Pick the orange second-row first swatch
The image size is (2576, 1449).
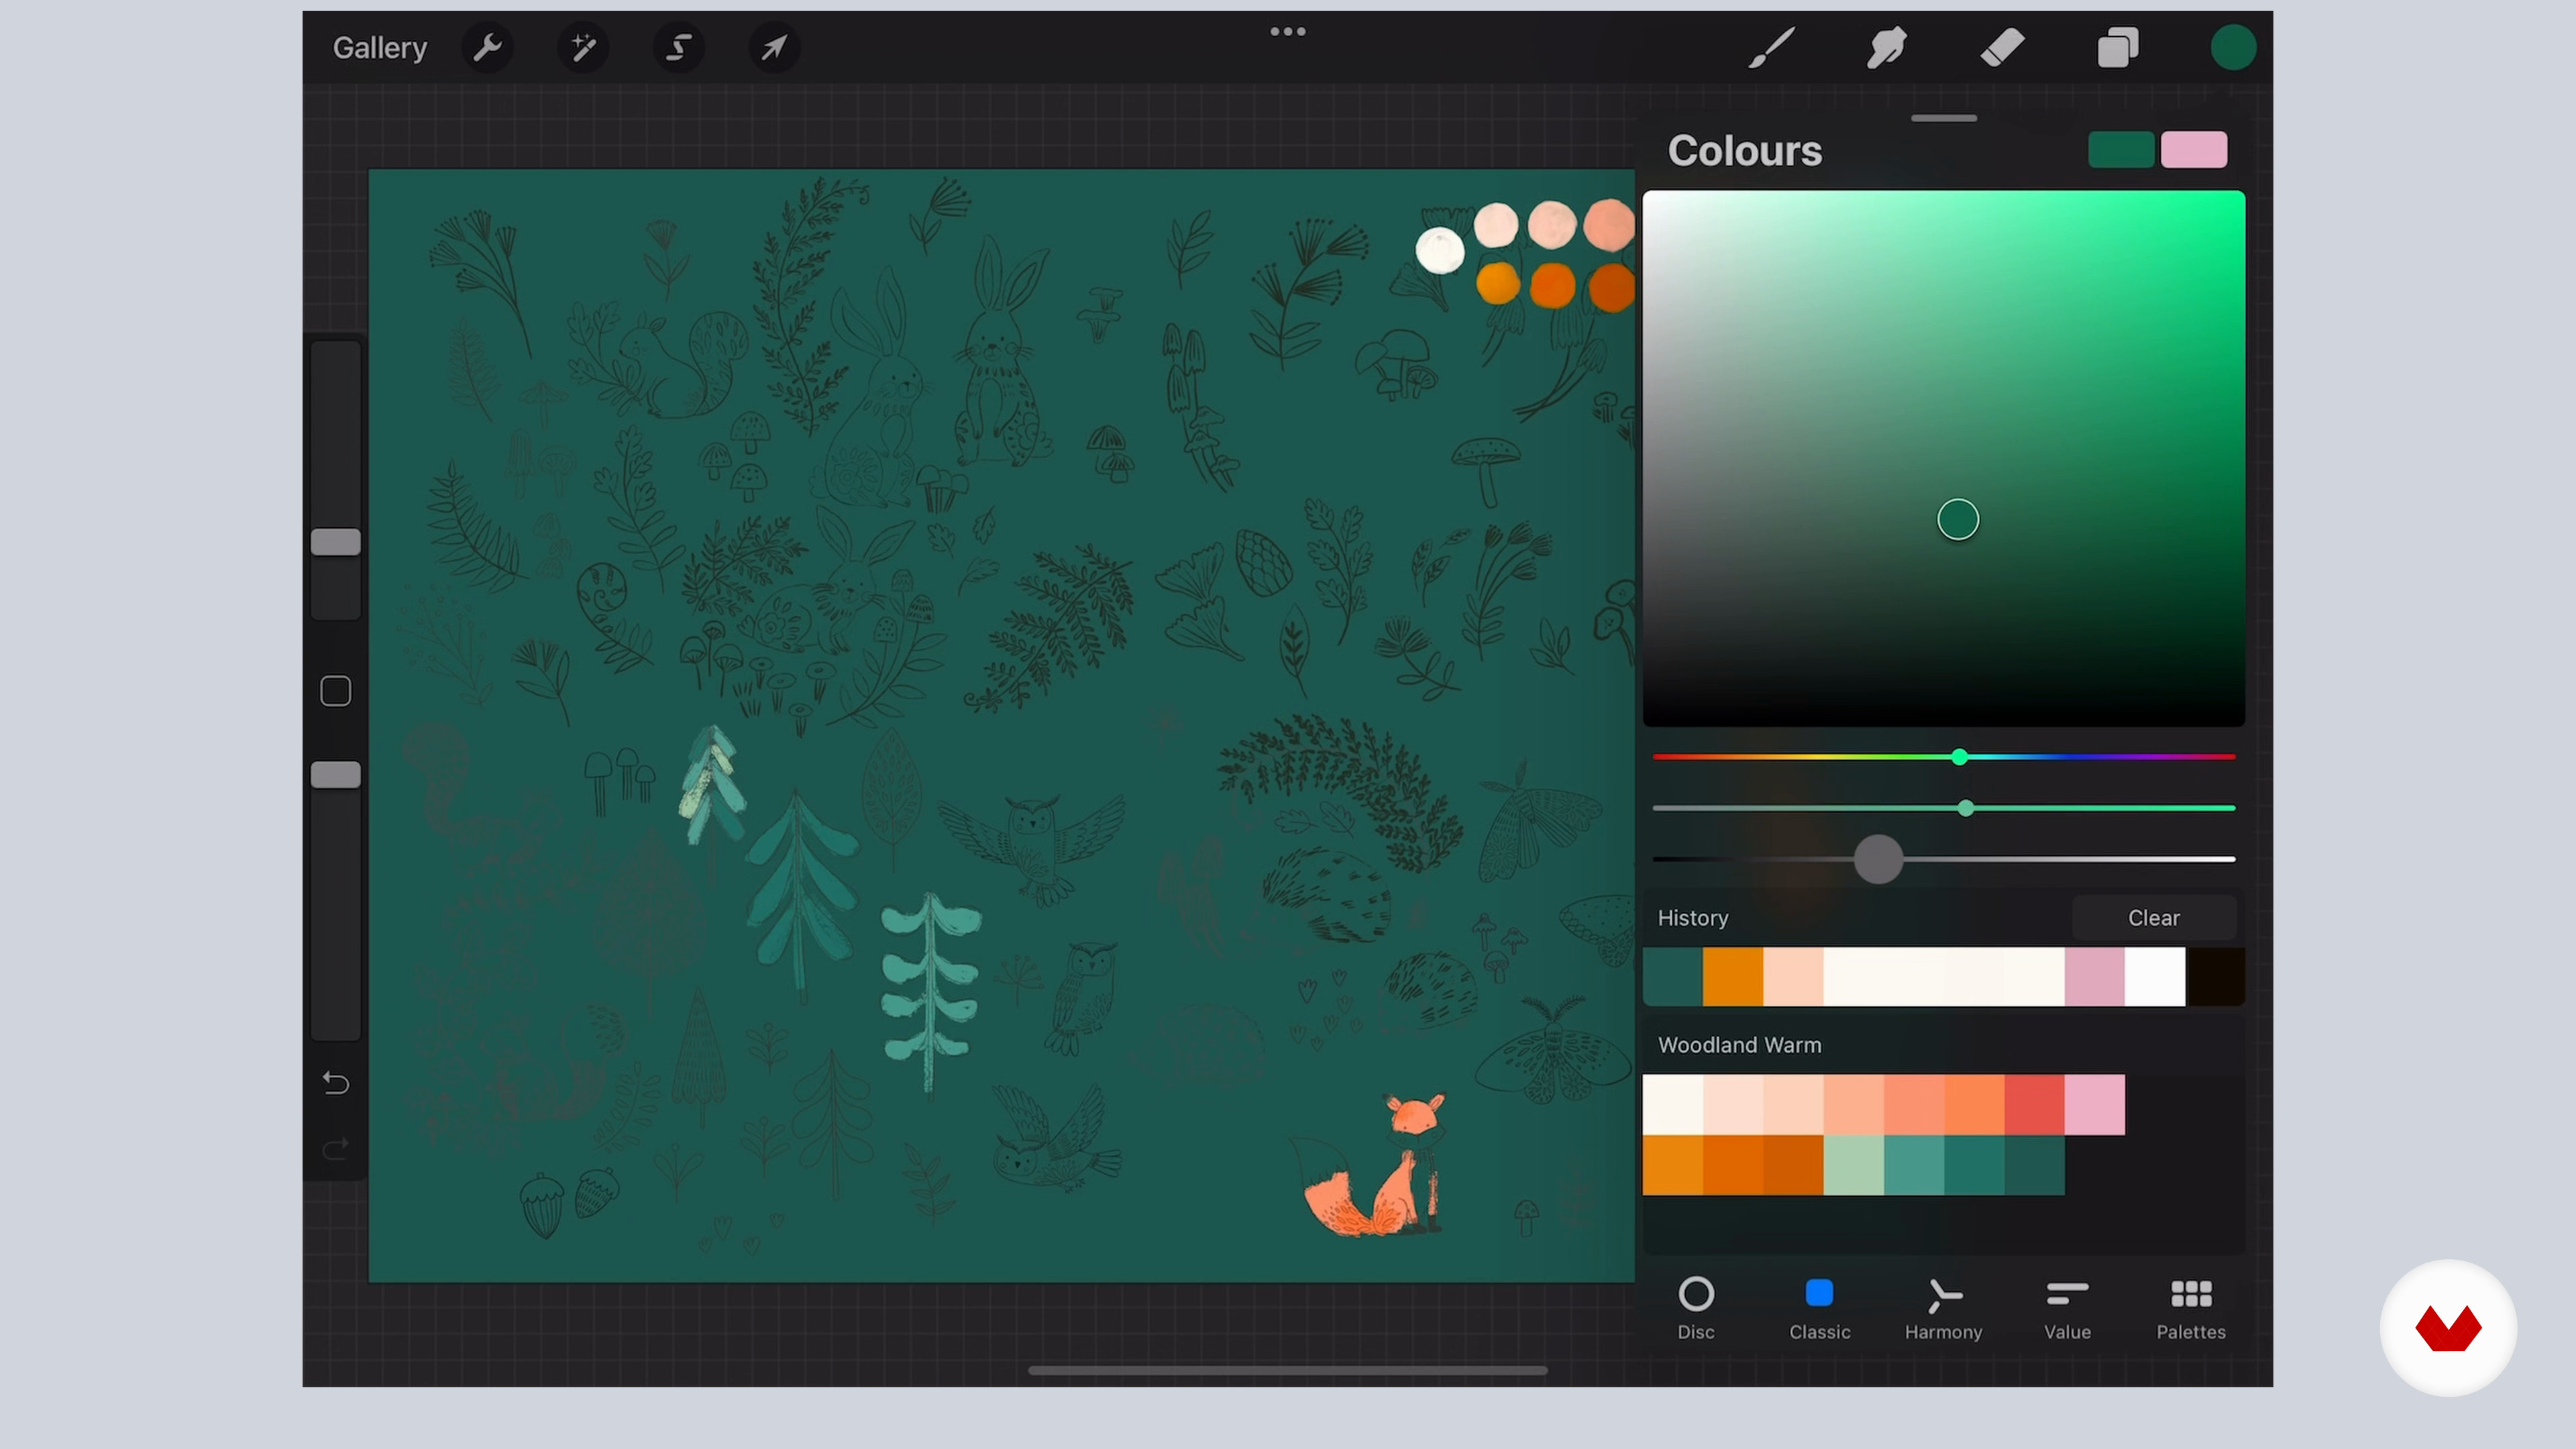(x=1673, y=1165)
